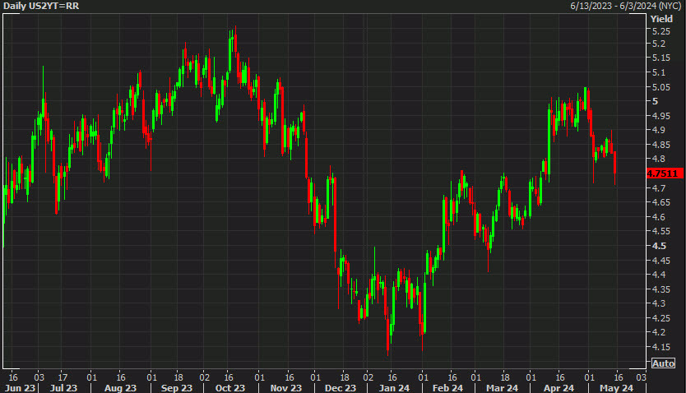Click the 5.25 yield axis label
The width and height of the screenshot is (686, 393).
[661, 31]
